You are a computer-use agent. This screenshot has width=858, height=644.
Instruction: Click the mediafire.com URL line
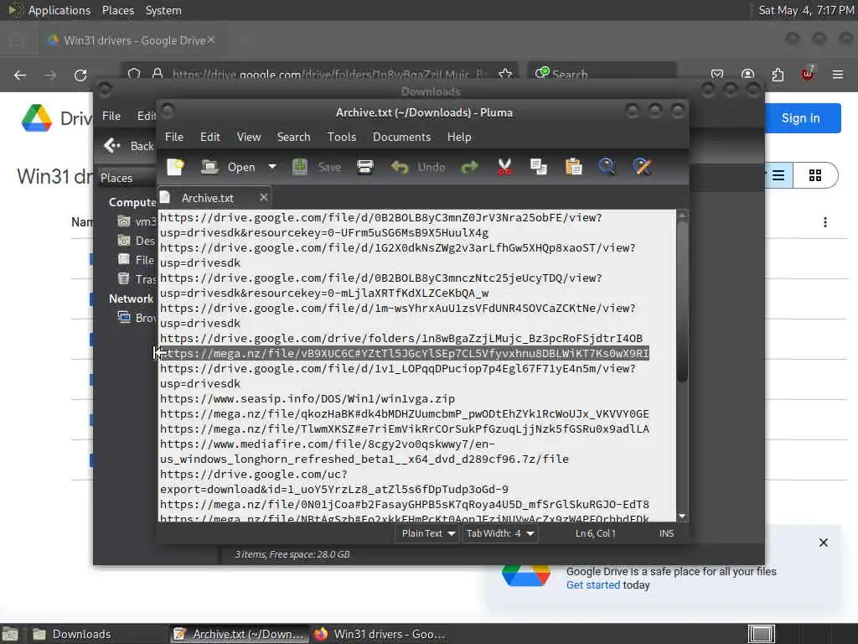(364, 451)
